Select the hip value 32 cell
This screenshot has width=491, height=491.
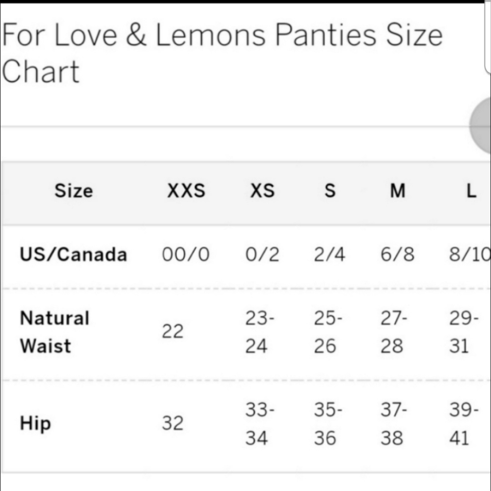(172, 423)
